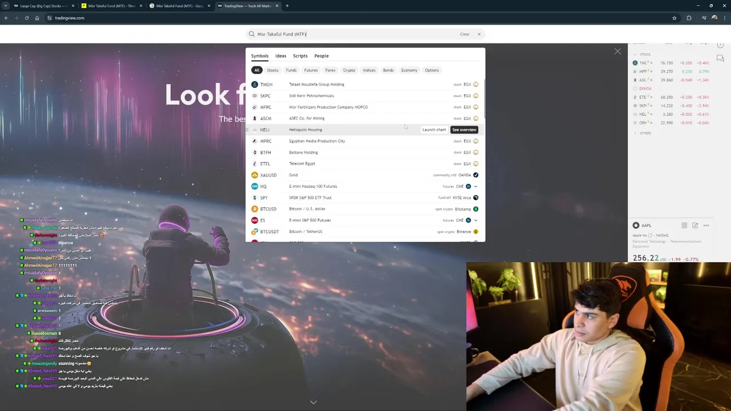Click the EGX exchange flag on TMGH row
Viewport: 731px width, 411px height.
[x=476, y=84]
